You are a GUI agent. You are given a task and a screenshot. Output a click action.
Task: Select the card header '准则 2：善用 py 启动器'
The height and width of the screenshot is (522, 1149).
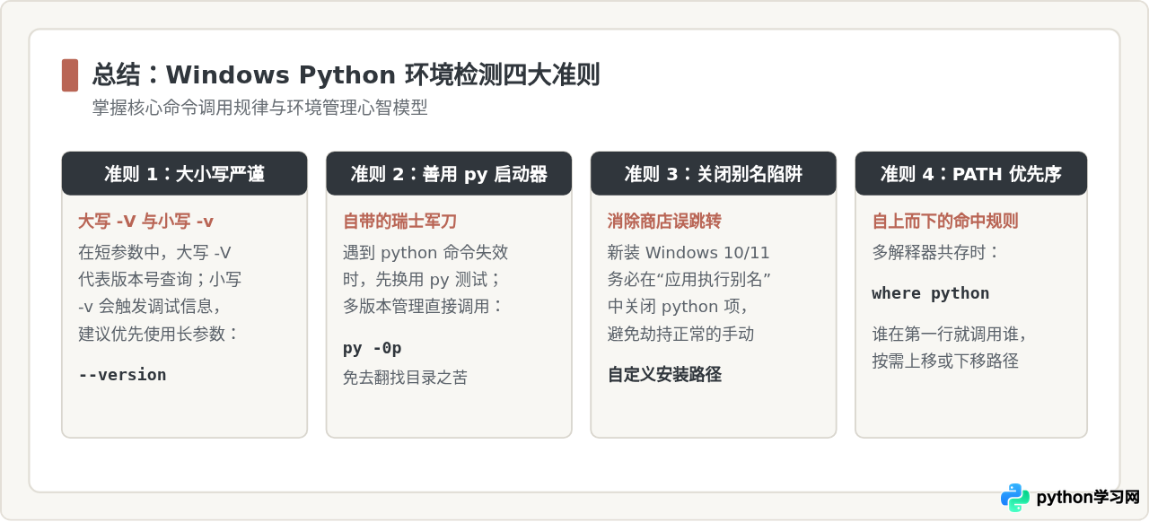449,173
